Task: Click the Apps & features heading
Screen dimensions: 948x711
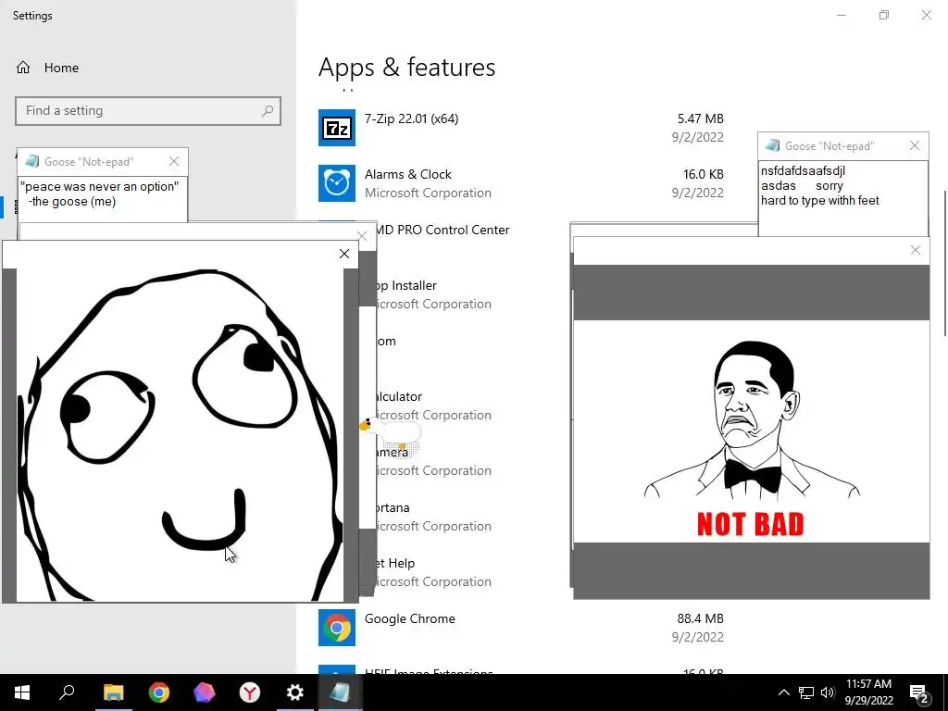Action: click(407, 67)
